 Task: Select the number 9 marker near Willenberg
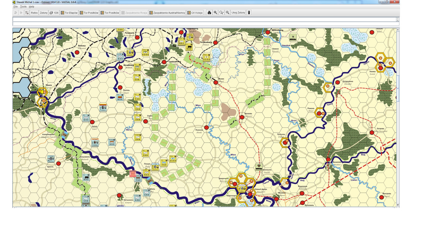coord(293,37)
